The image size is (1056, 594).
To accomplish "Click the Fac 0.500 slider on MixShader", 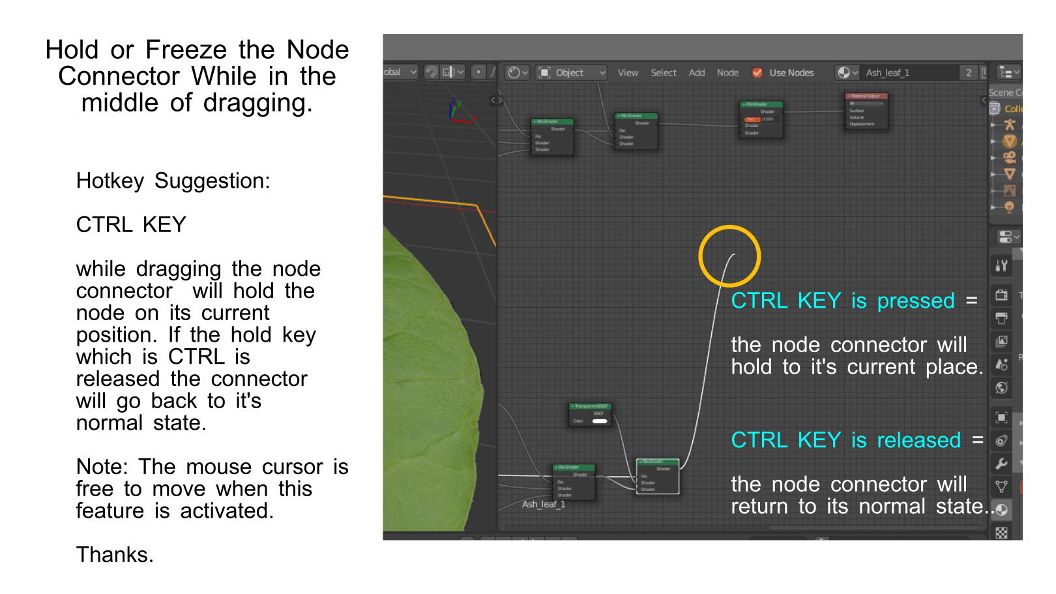I will tap(761, 119).
